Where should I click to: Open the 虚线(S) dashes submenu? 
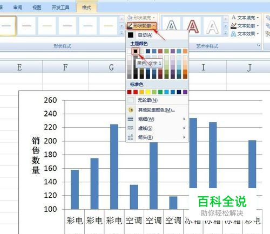pos(157,128)
